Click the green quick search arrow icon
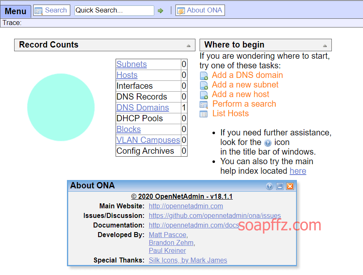 pyautogui.click(x=160, y=11)
